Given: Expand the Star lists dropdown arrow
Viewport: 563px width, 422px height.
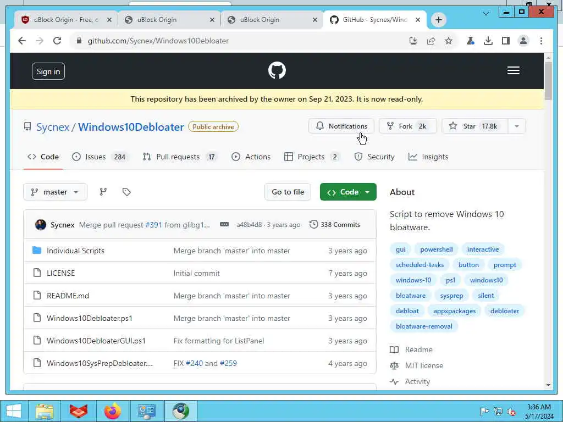Looking at the screenshot, I should (x=517, y=126).
